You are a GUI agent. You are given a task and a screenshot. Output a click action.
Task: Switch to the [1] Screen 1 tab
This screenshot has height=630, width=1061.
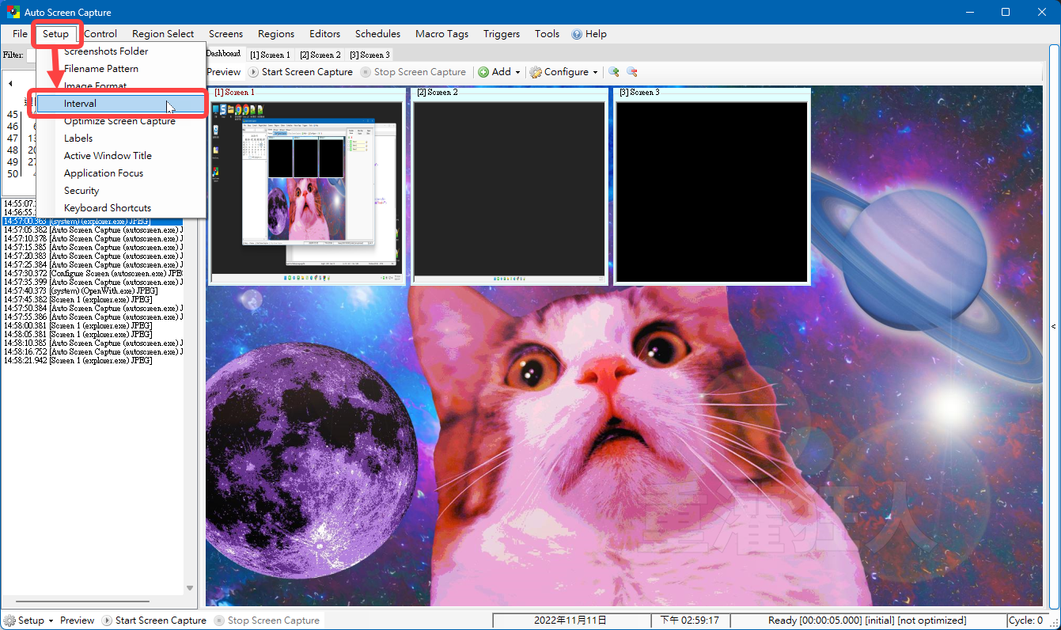click(x=270, y=55)
